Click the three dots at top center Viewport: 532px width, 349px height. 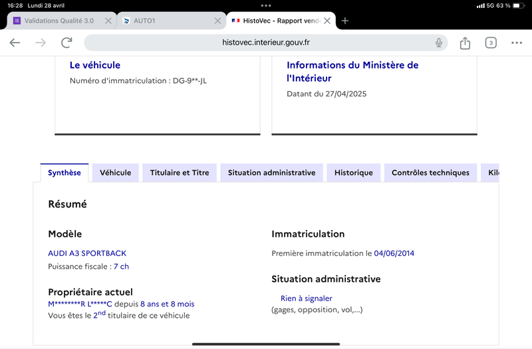[266, 5]
